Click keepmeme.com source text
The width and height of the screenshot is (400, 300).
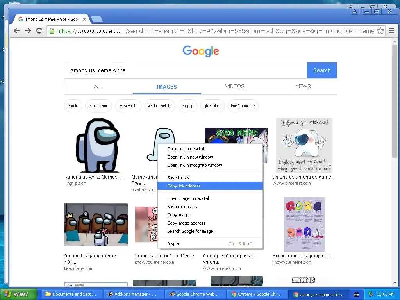pos(79,268)
